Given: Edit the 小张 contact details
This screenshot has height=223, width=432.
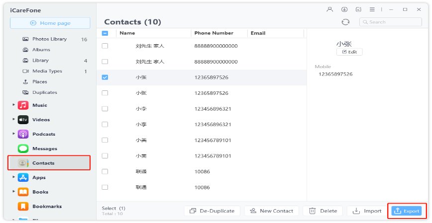Looking at the screenshot, I should click(349, 52).
